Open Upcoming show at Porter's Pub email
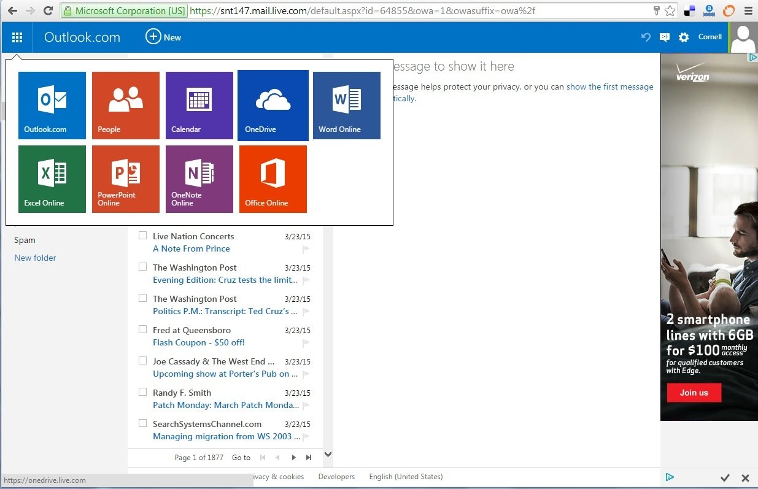This screenshot has height=489, width=758. click(225, 374)
